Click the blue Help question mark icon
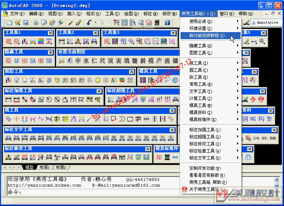The height and width of the screenshot is (206, 284). pyautogui.click(x=167, y=23)
